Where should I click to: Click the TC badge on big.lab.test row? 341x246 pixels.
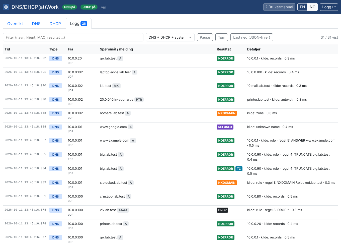[239, 169]
